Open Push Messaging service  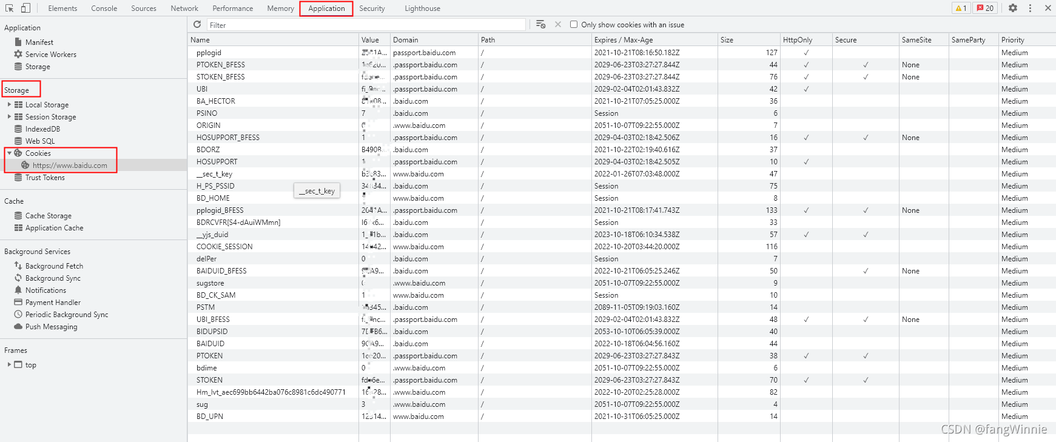(x=51, y=327)
